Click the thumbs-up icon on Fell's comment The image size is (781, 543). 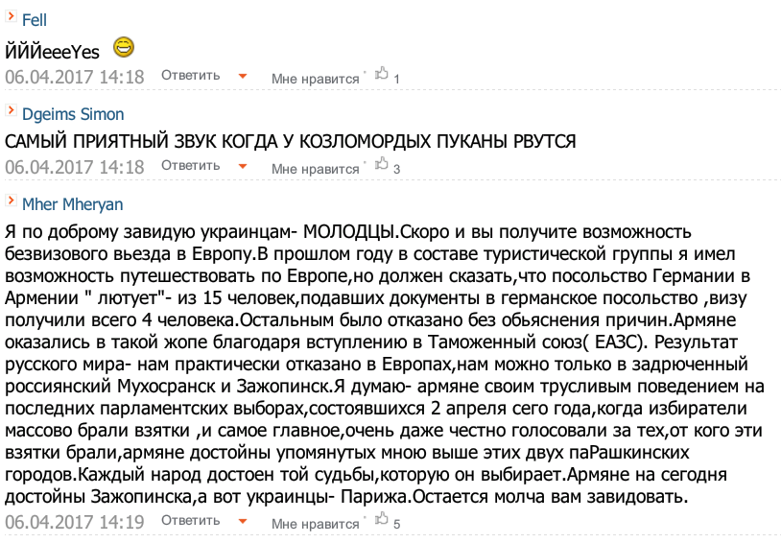tap(381, 74)
